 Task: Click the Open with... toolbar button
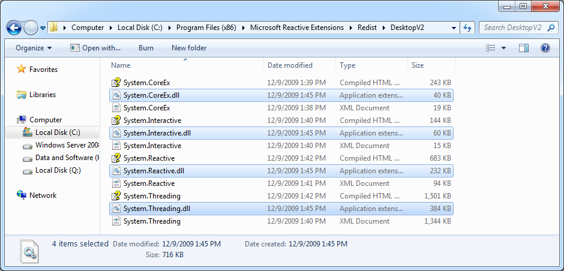(x=95, y=48)
